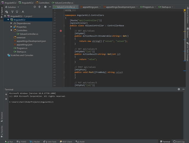Open Terminal panel settings gear
This screenshot has width=189, height=143.
(x=179, y=89)
